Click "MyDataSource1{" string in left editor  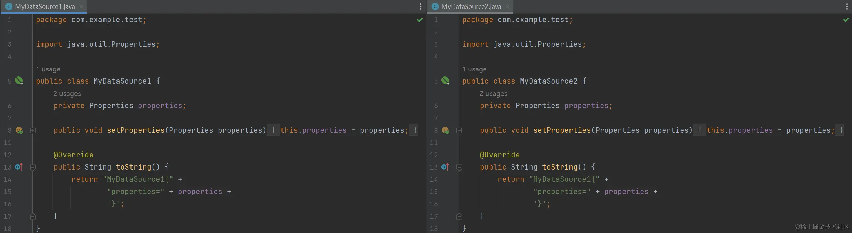[138, 179]
